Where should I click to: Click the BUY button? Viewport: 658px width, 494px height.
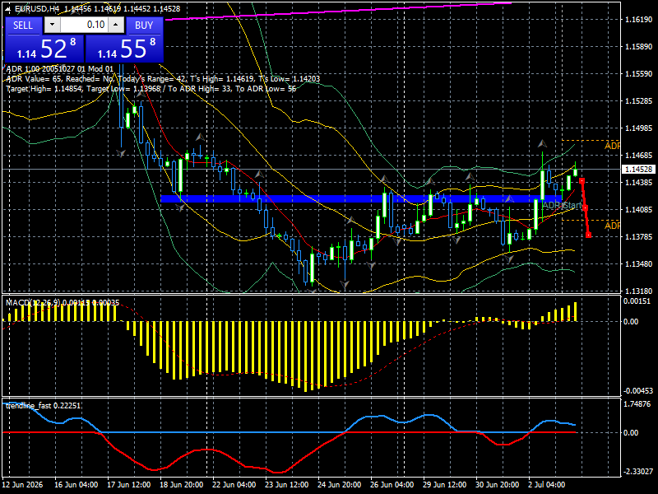click(x=144, y=26)
